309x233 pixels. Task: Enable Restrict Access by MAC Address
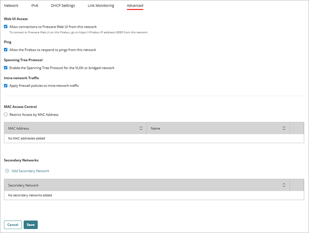[5, 114]
